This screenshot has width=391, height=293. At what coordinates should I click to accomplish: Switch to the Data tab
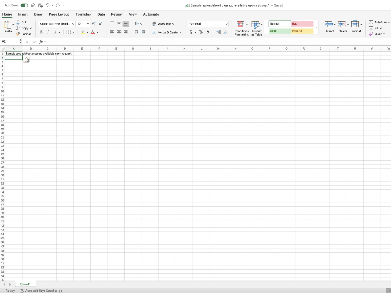pyautogui.click(x=101, y=14)
